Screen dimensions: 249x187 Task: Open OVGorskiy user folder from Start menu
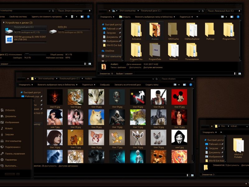[x=8, y=110]
